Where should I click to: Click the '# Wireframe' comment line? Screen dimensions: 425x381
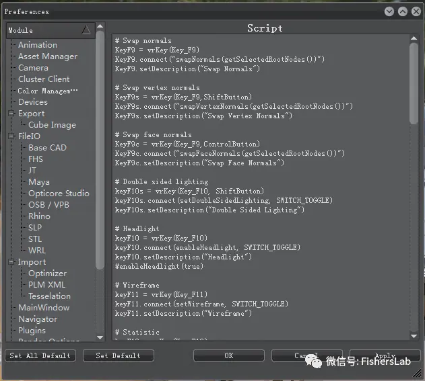point(137,286)
